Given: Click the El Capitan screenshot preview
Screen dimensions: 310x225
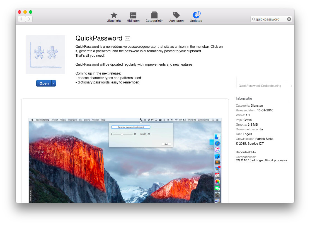Looking at the screenshot, I should tap(125, 160).
